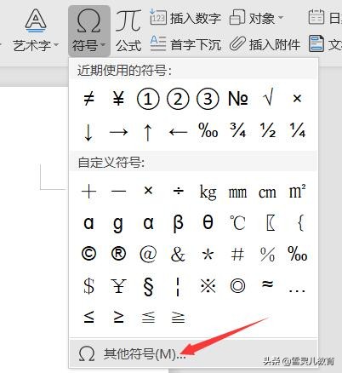
Task: Insert the Greek β symbol
Action: pyautogui.click(x=178, y=224)
